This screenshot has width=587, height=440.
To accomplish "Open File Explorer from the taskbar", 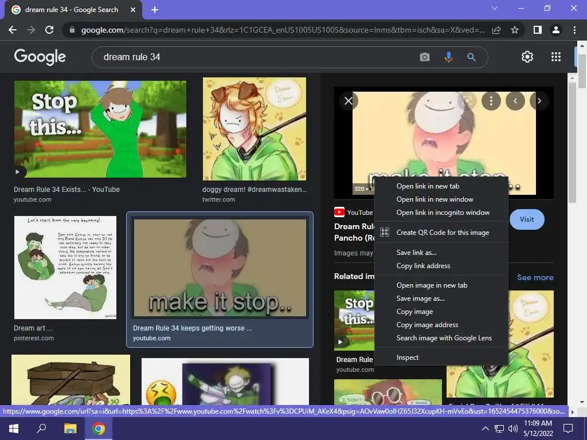I will pos(70,429).
